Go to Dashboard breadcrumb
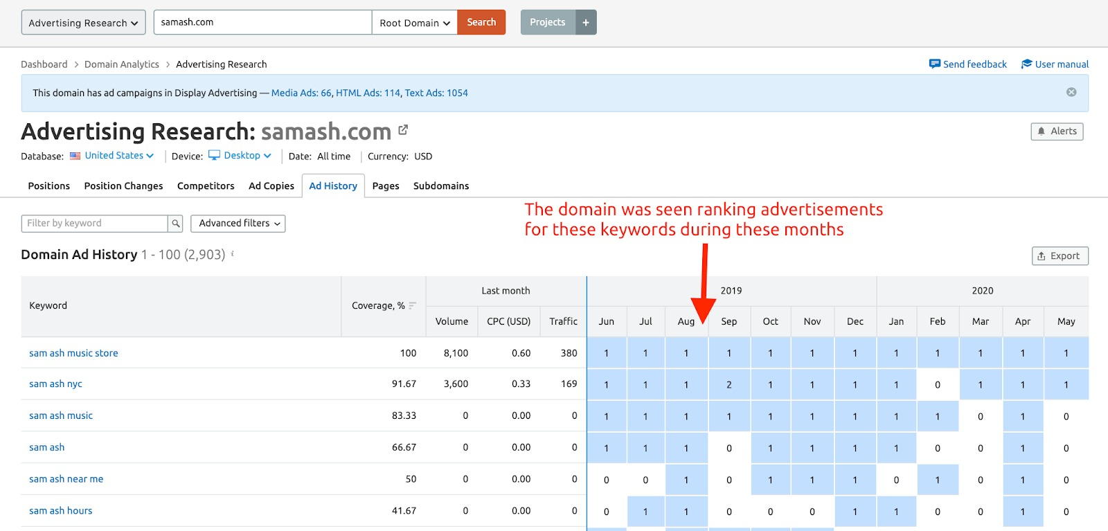The image size is (1108, 531). pyautogui.click(x=44, y=64)
